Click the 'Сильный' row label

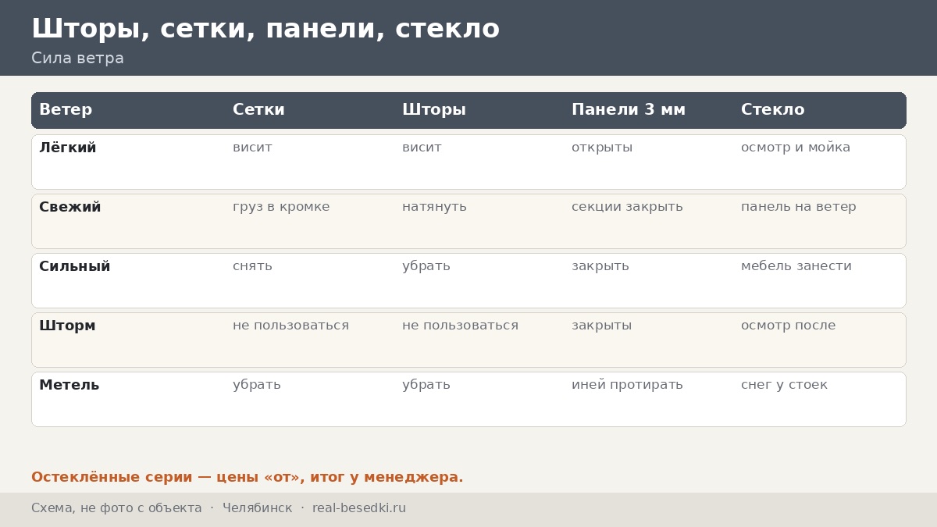click(x=75, y=266)
